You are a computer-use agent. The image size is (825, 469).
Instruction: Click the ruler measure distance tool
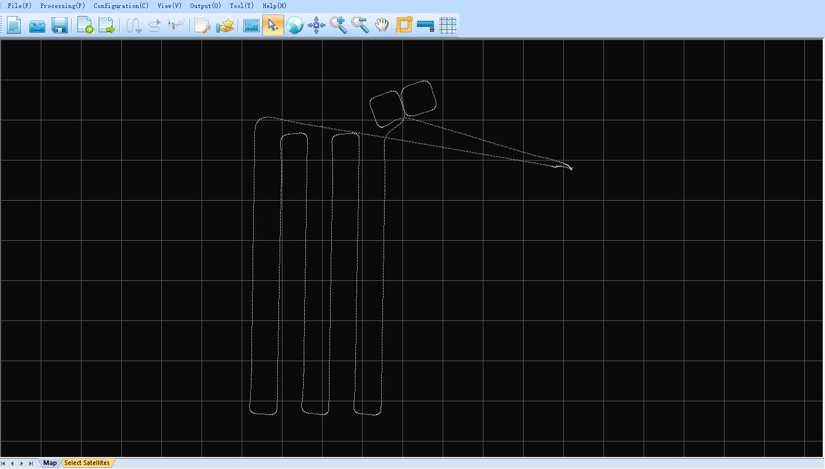tap(425, 25)
